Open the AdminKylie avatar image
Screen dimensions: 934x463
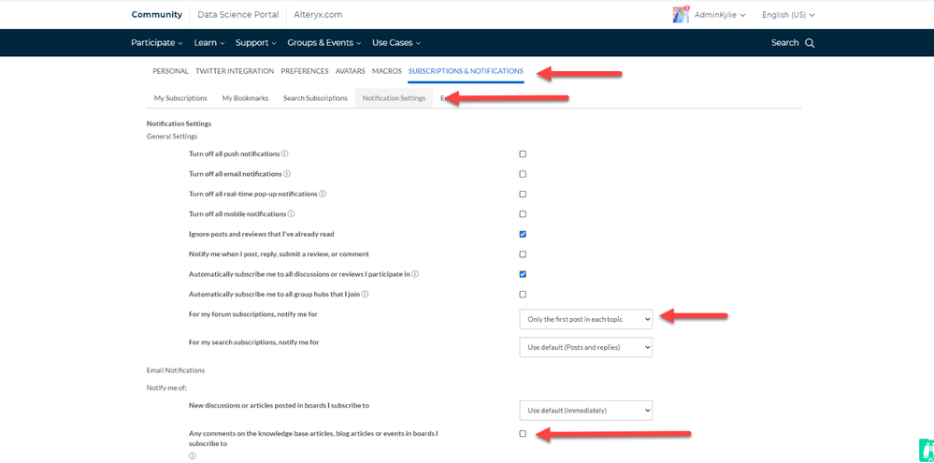(x=681, y=15)
